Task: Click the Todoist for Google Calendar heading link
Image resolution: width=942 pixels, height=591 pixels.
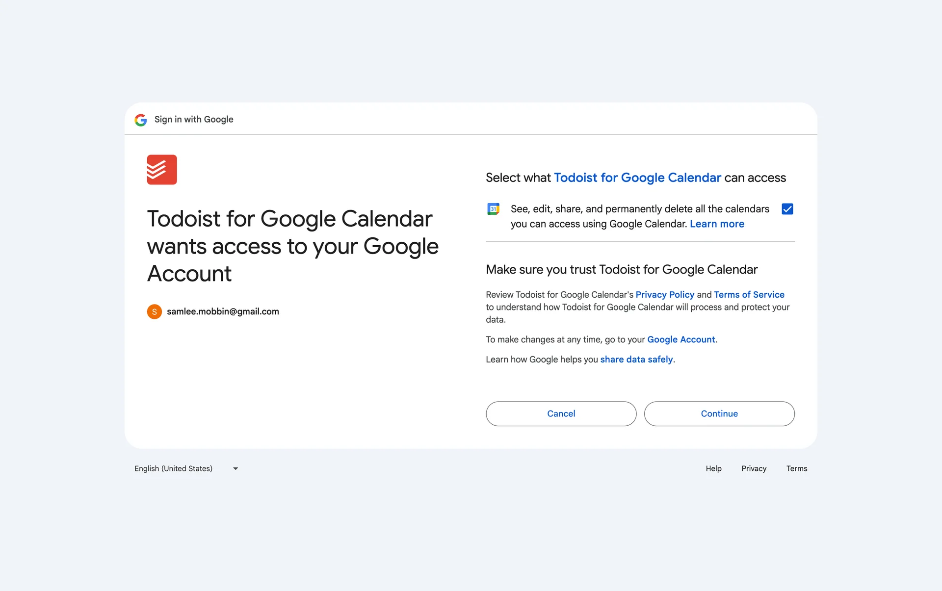Action: pos(637,178)
